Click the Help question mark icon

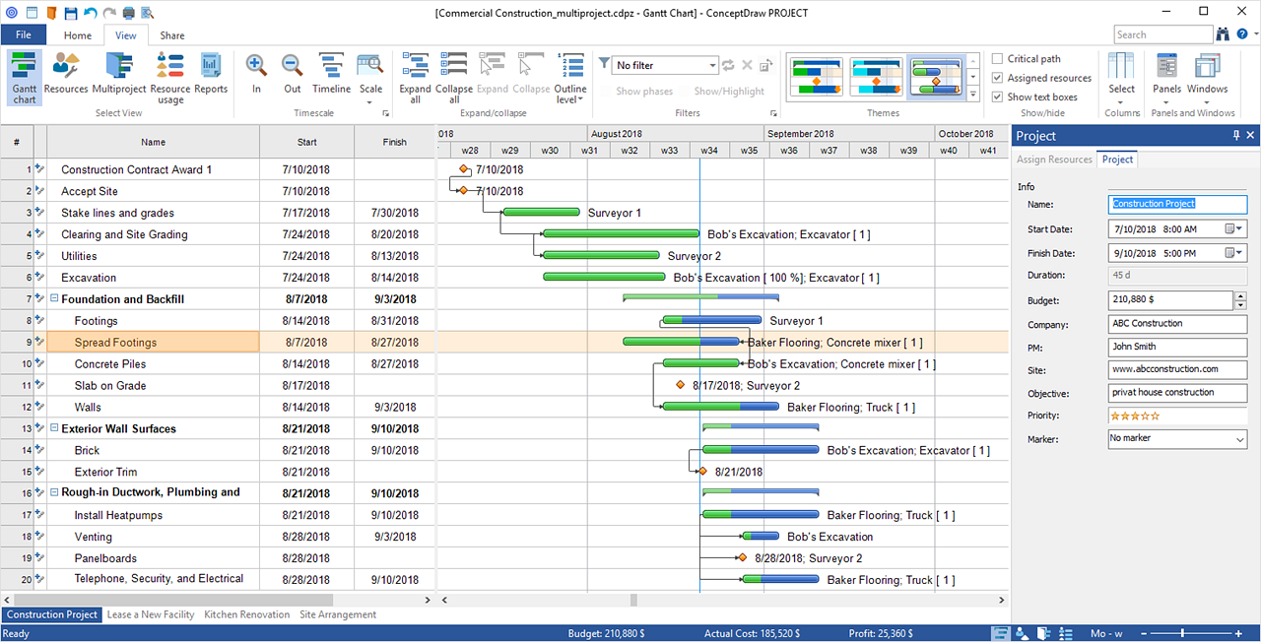click(x=1243, y=34)
